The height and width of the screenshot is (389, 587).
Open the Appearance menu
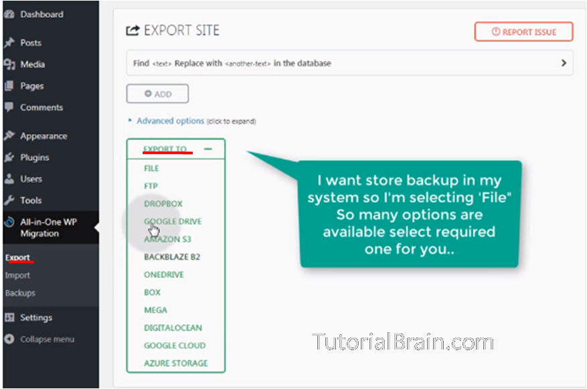coord(44,136)
